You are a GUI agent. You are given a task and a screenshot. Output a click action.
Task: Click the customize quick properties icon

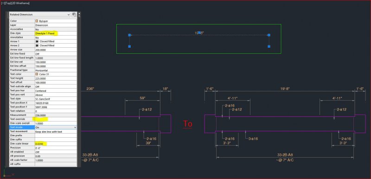[74, 15]
